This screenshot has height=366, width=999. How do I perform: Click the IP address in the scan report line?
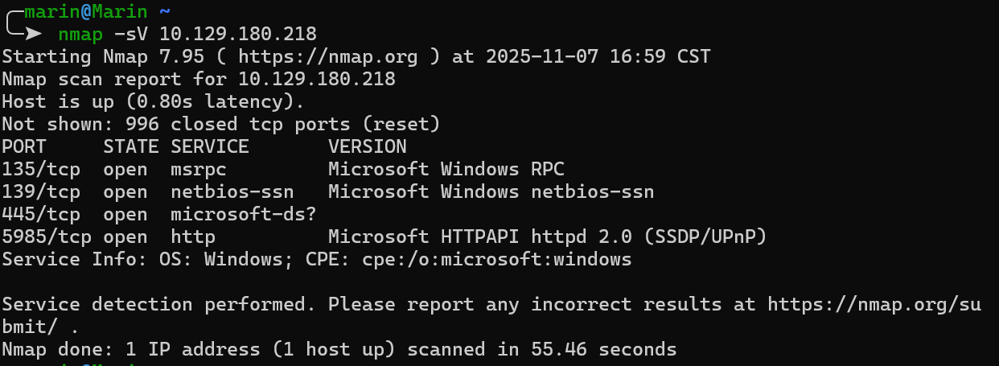click(x=317, y=80)
